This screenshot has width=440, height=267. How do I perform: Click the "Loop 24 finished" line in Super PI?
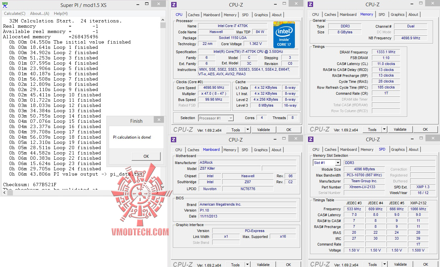[56, 169]
